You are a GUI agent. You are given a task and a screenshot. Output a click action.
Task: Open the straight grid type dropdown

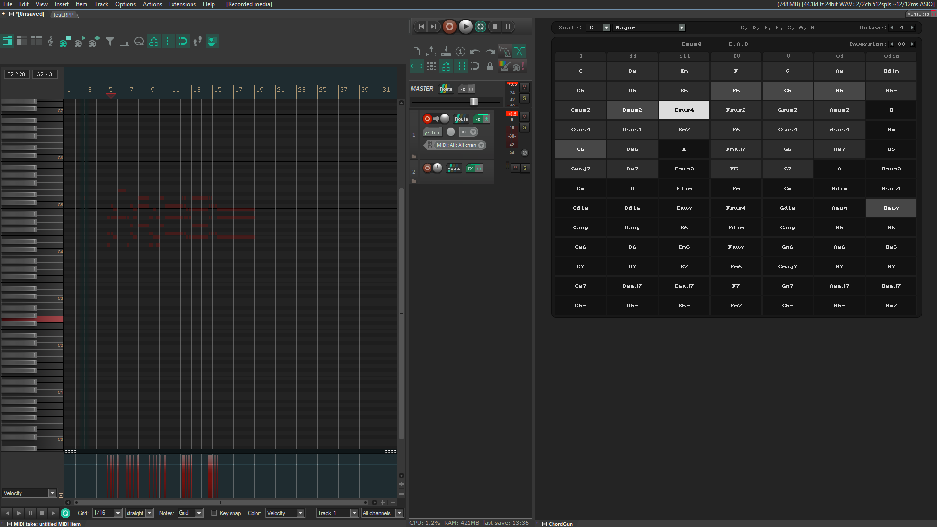(x=139, y=513)
